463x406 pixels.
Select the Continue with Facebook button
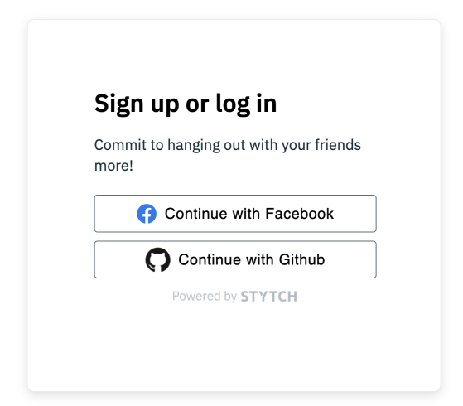pyautogui.click(x=235, y=214)
